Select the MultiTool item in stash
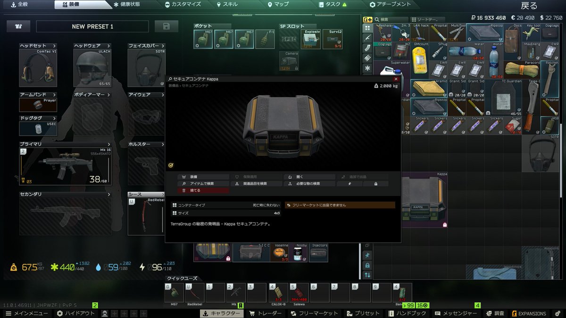 457,33
